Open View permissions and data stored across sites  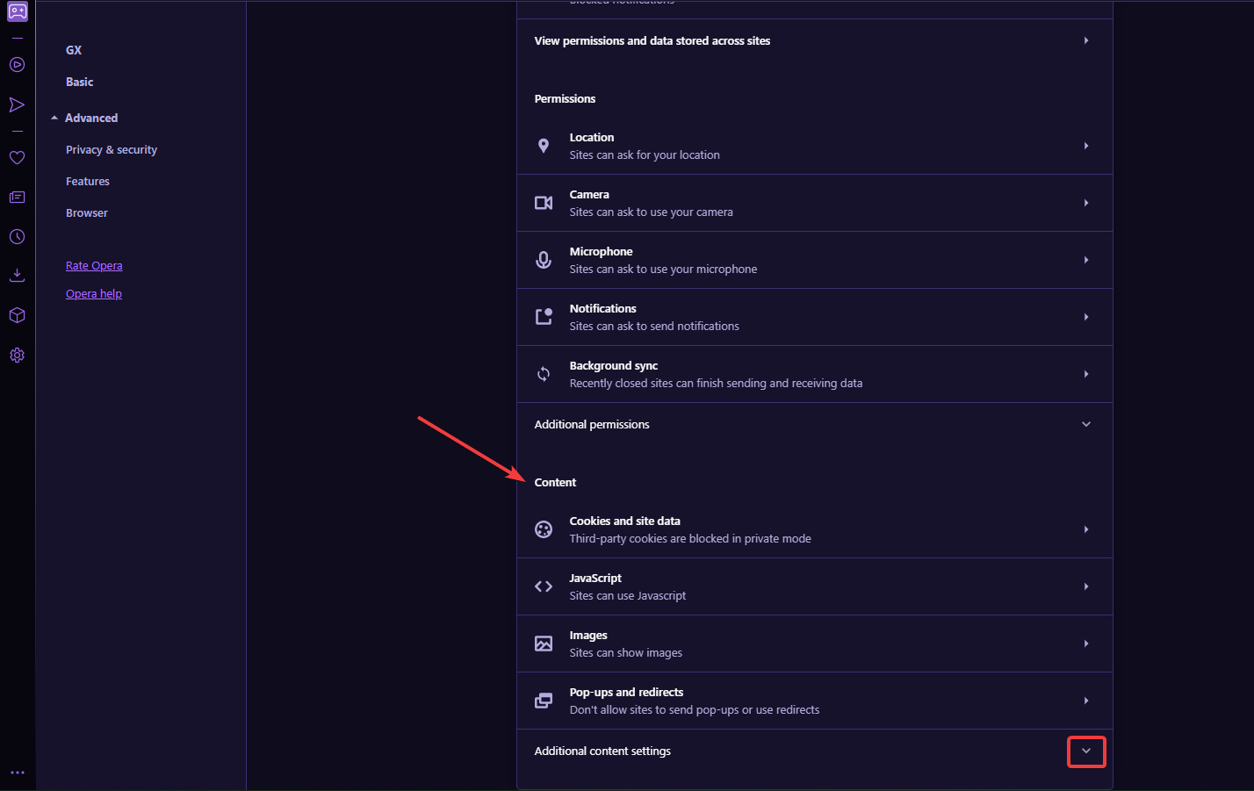(815, 40)
